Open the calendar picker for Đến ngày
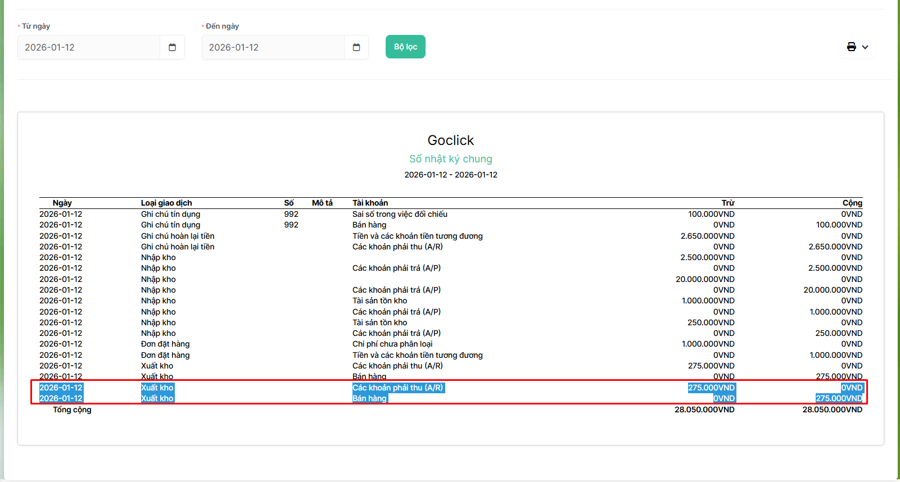This screenshot has width=900, height=482. (356, 47)
